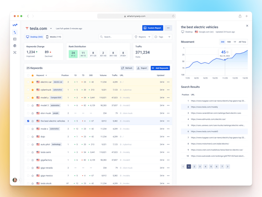
Task: Unstar the model y keyword
Action: (x=33, y=98)
